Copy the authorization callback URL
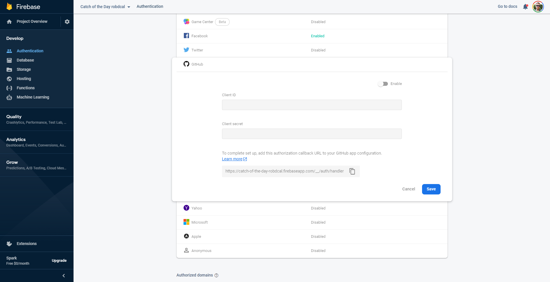The image size is (550, 282). (x=352, y=171)
